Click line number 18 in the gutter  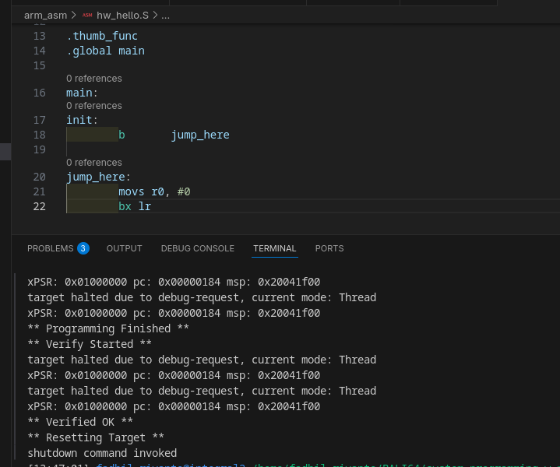tap(40, 135)
